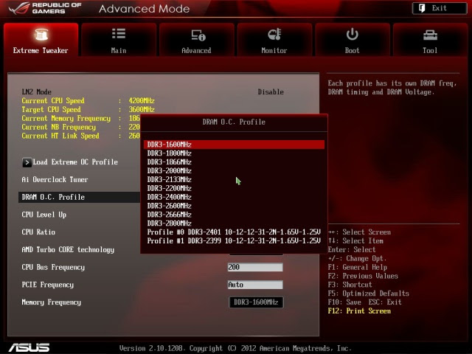The image size is (472, 354).
Task: Click the LN2 Mode Disable value
Action: (x=271, y=91)
